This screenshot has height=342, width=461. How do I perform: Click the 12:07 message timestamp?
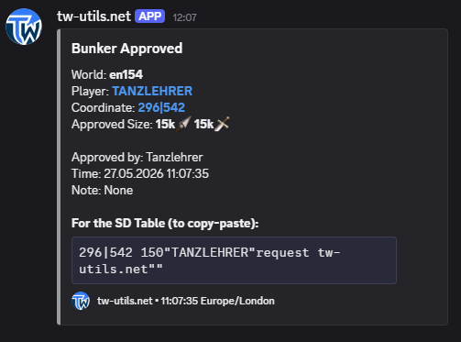click(x=184, y=17)
